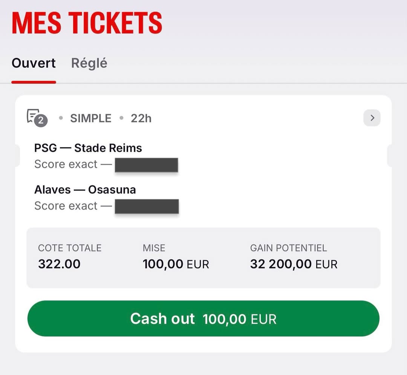Click the badge number 2 on the slip icon
The image size is (407, 375).
point(41,121)
